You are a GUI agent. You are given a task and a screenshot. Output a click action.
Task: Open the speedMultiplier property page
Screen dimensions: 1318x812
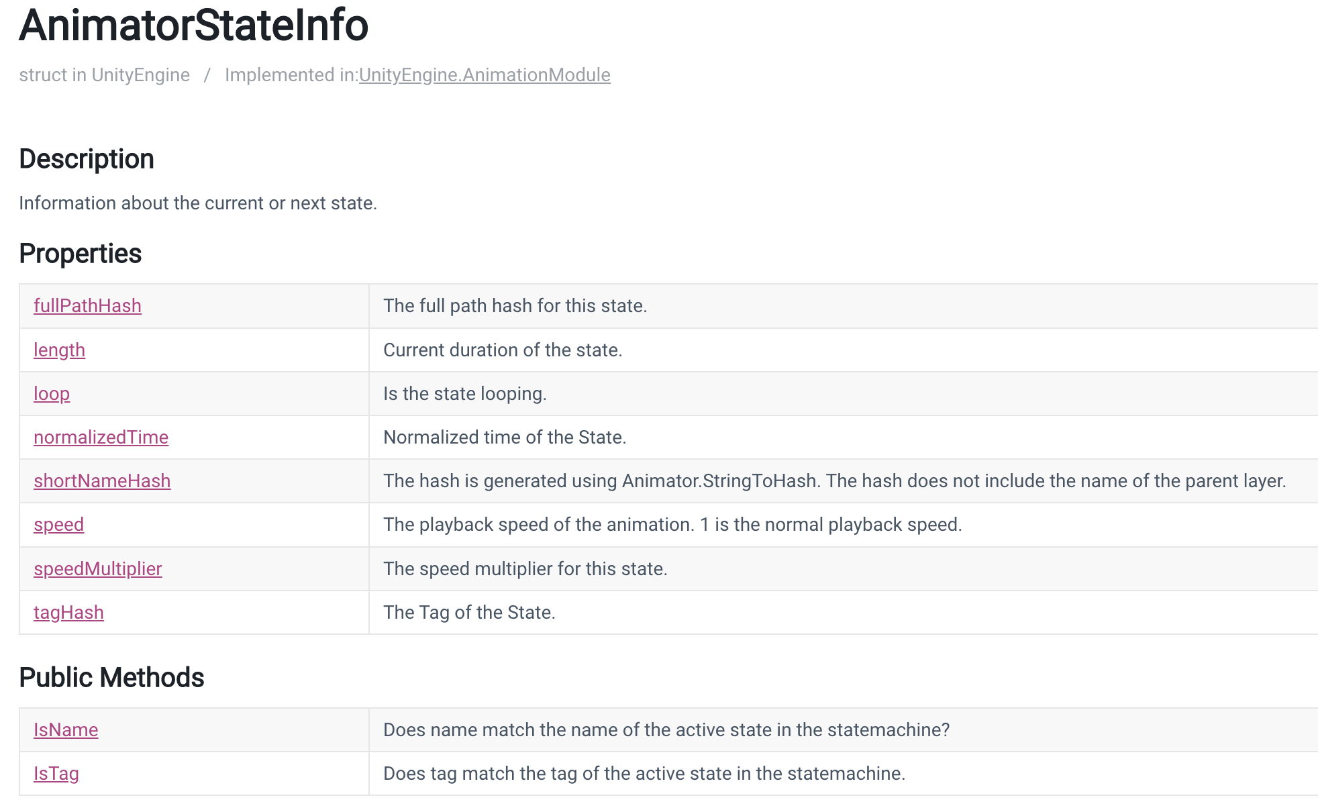point(98,569)
